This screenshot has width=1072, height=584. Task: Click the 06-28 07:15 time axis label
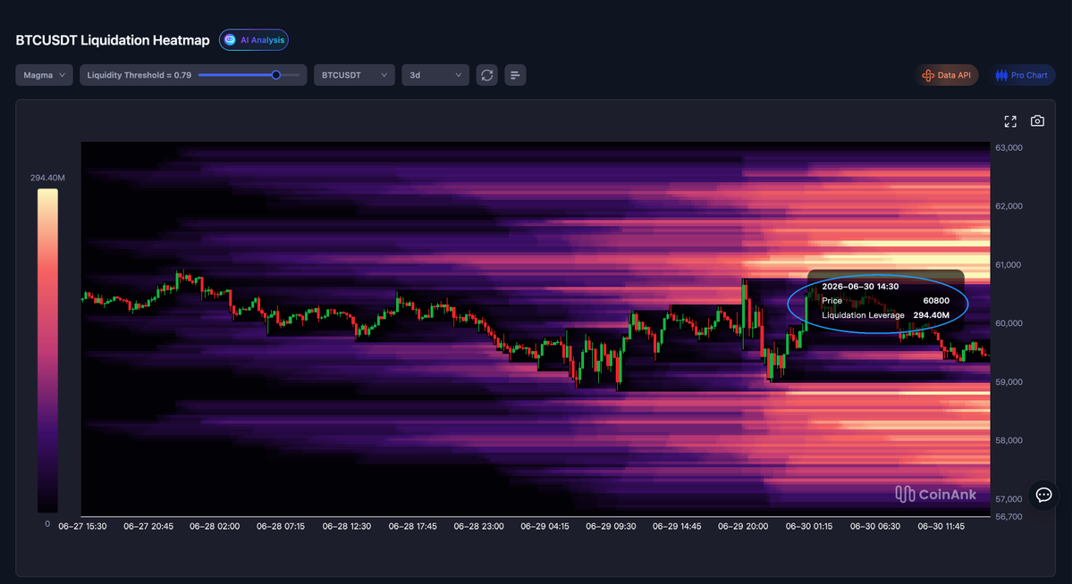(x=281, y=527)
